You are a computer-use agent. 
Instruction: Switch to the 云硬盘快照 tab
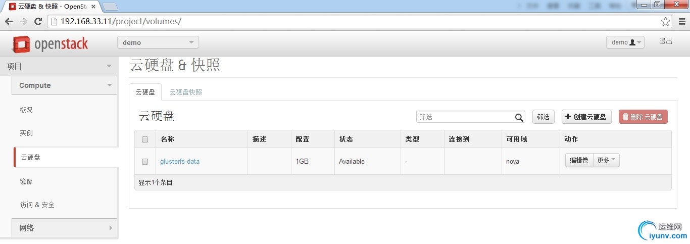[185, 92]
